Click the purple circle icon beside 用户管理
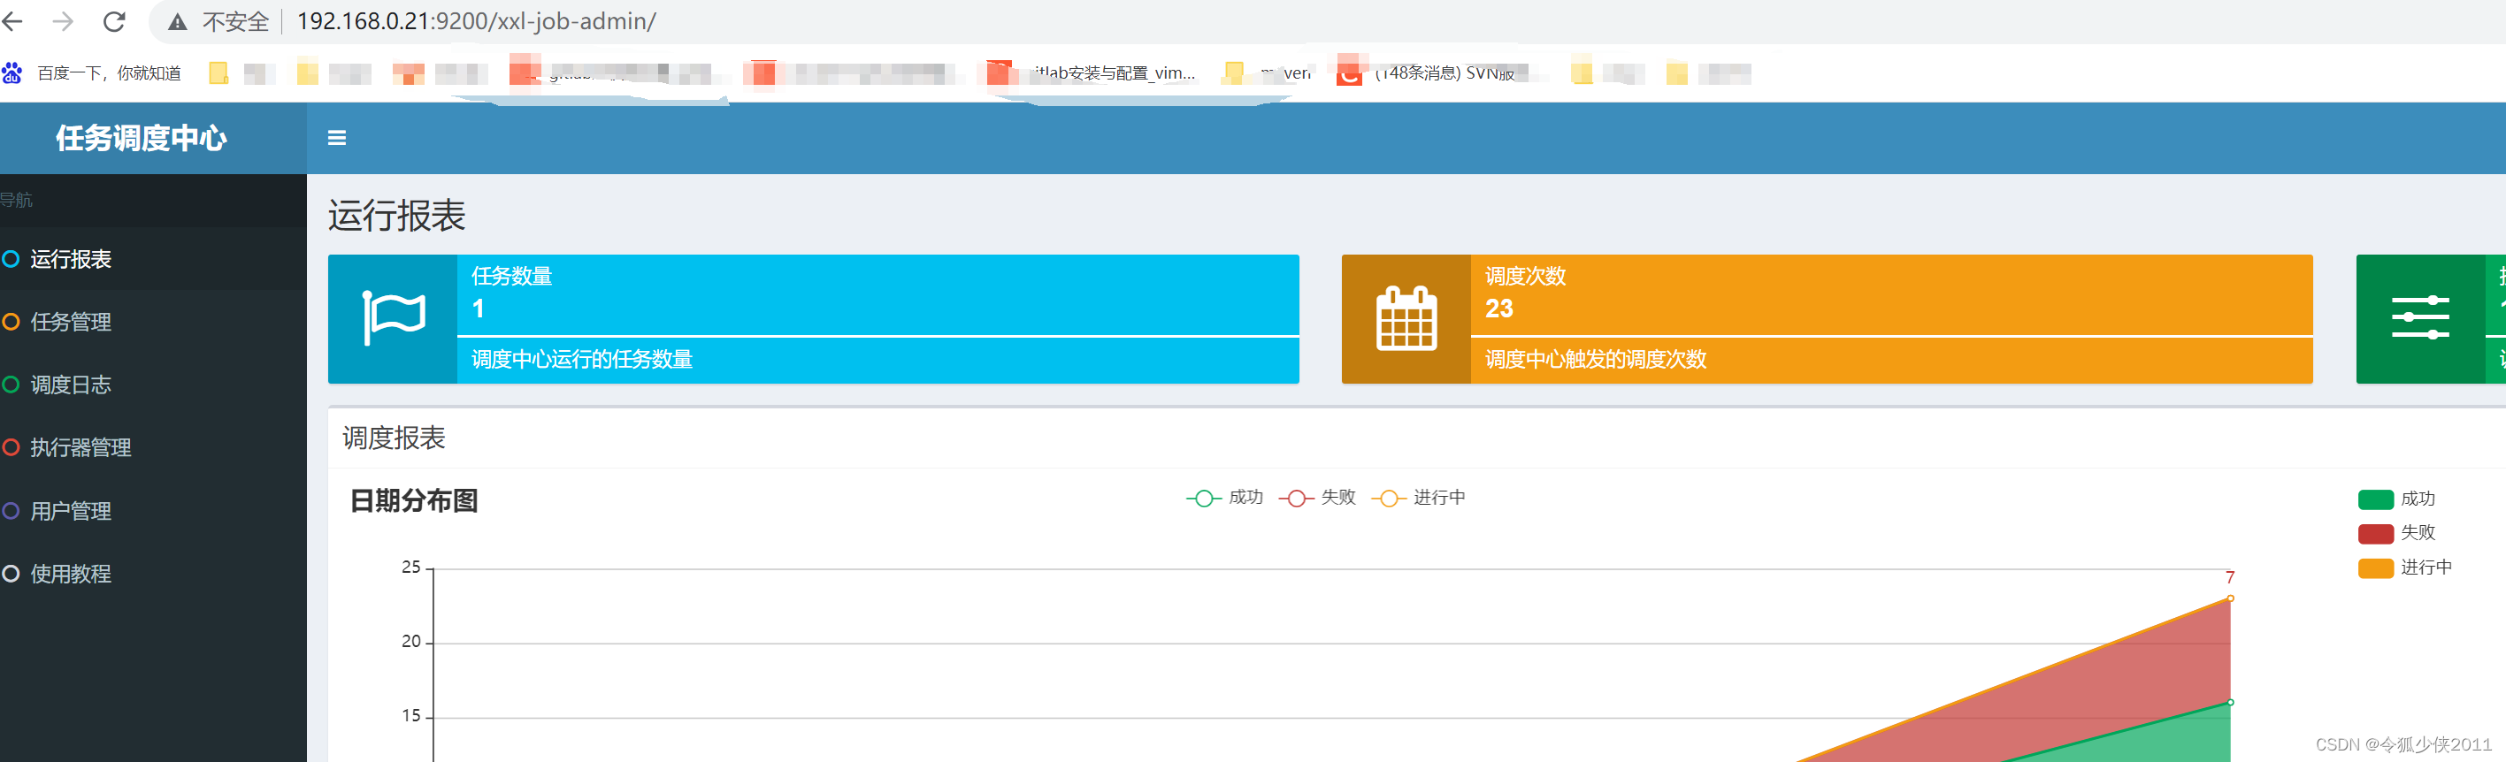This screenshot has width=2506, height=762. 11,510
